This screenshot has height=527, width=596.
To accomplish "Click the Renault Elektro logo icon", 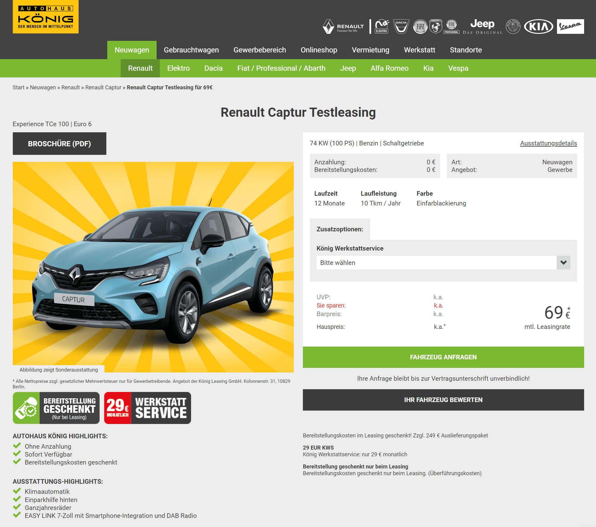I will (382, 27).
